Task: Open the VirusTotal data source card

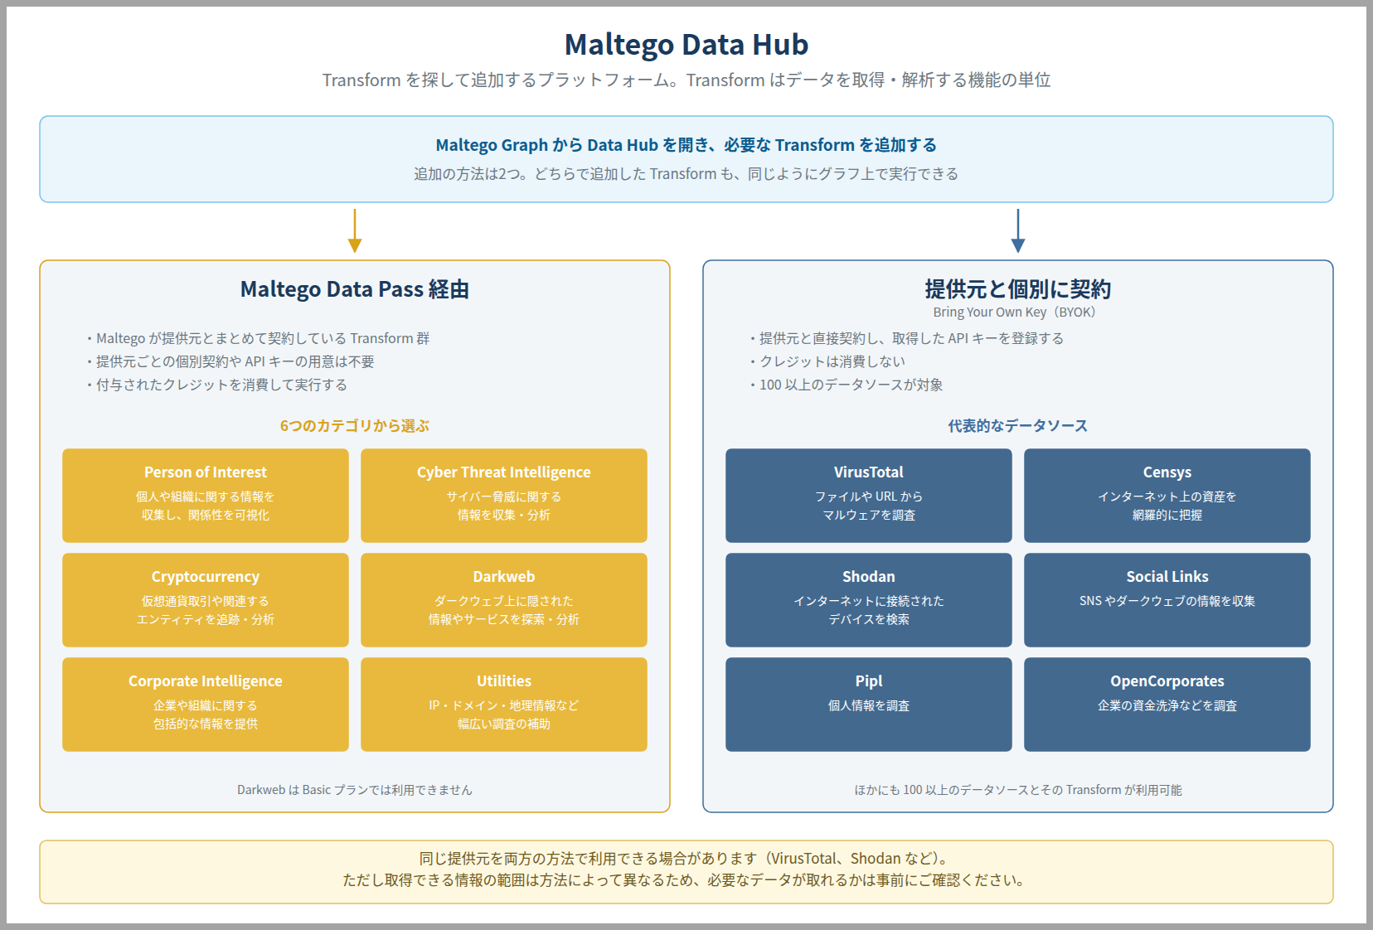Action: click(869, 496)
